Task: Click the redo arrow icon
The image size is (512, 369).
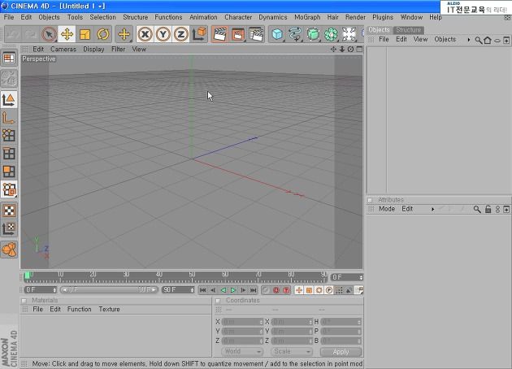Action: pyautogui.click(x=31, y=34)
